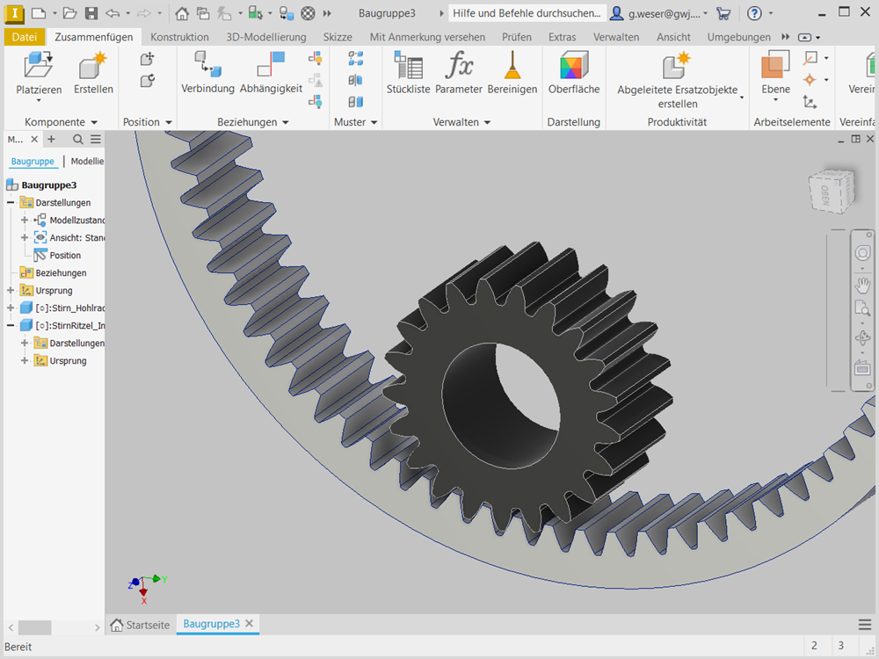Collapse the Darstellungen tree node
The width and height of the screenshot is (879, 659).
click(11, 203)
